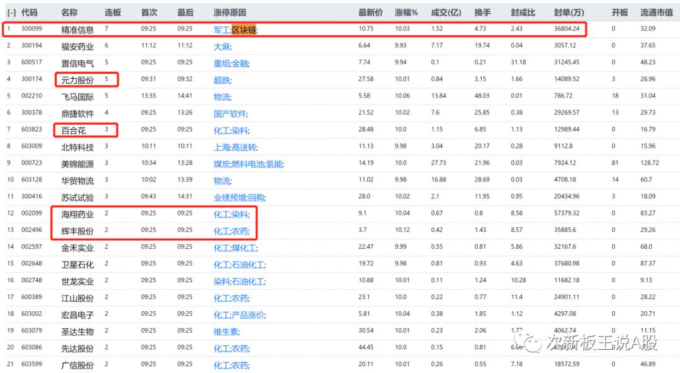Image resolution: width=680 pixels, height=373 pixels.
Task: Select stock name 华贸物流
Action: click(x=77, y=181)
